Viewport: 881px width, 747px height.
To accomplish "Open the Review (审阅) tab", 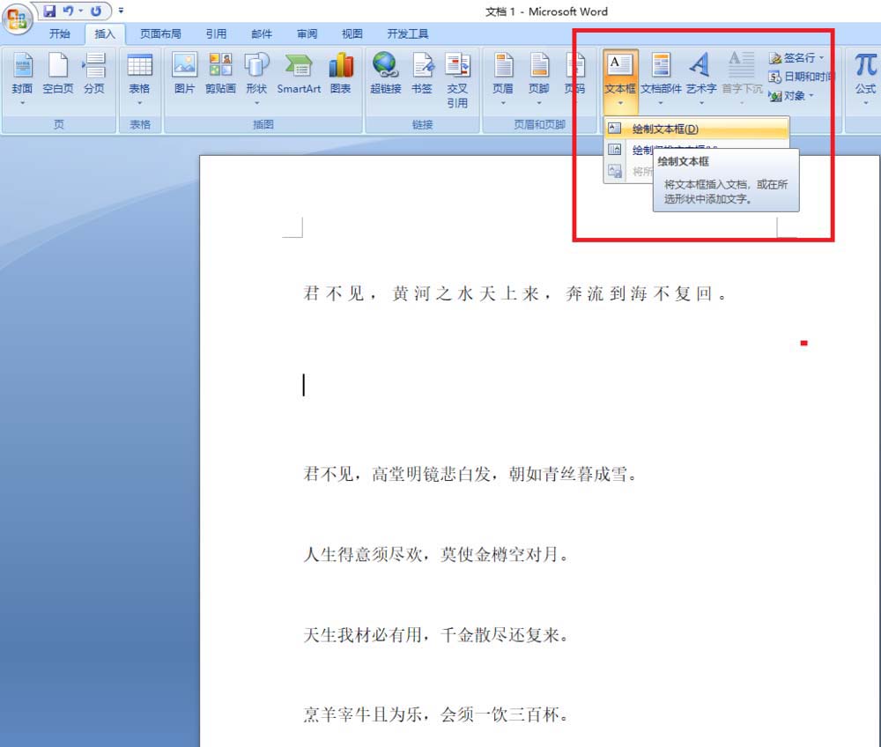I will tap(307, 33).
